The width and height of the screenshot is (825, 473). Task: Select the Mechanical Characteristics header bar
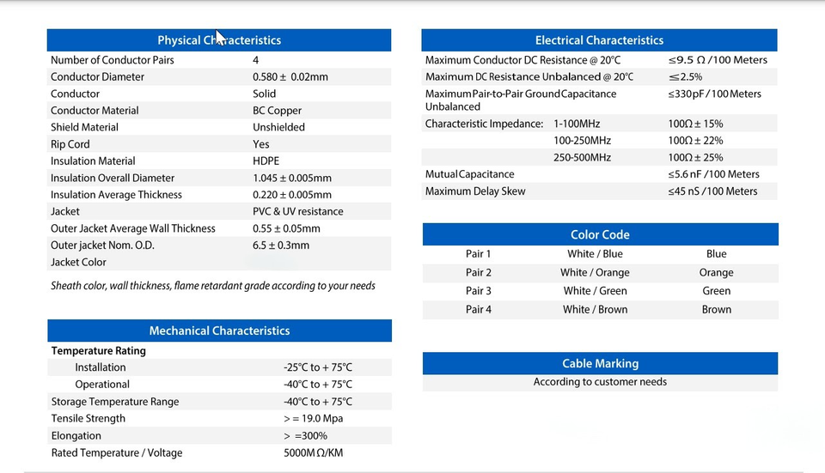[x=219, y=330]
